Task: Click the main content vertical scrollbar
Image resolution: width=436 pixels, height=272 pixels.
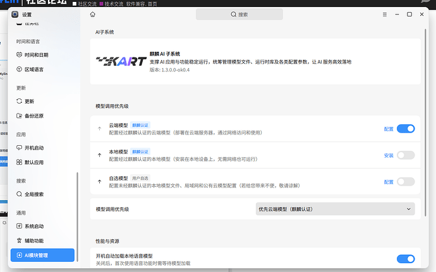Action: [x=425, y=122]
